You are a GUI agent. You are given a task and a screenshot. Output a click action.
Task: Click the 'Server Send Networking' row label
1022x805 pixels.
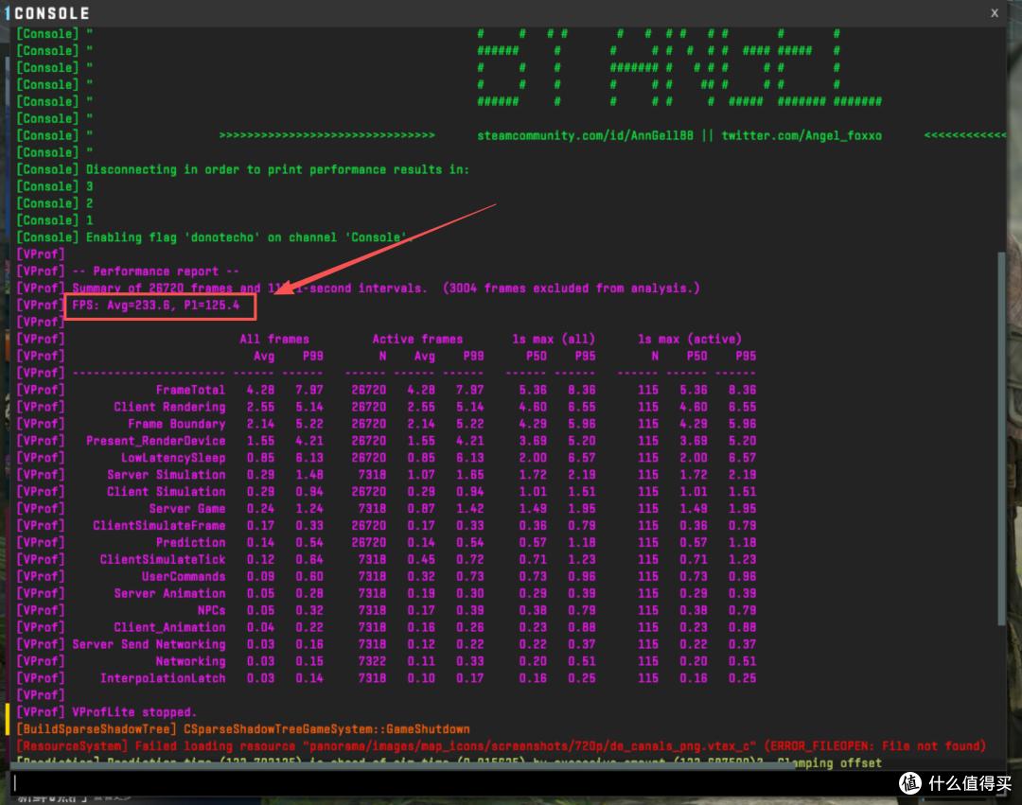point(149,643)
